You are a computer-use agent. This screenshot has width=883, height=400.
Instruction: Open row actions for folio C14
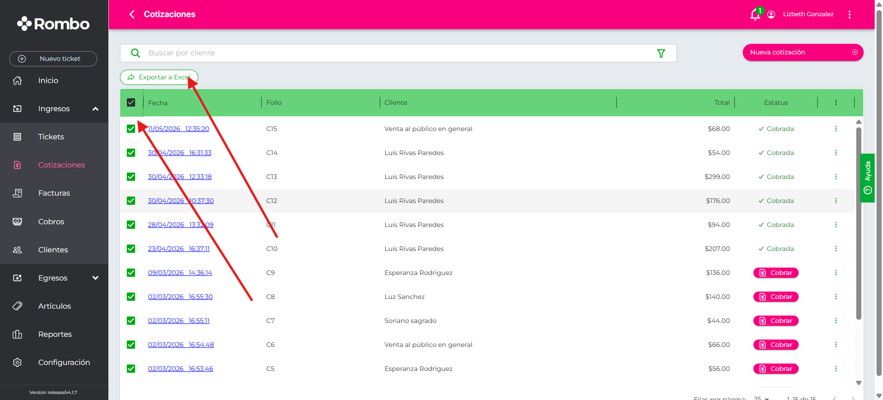[x=836, y=153]
